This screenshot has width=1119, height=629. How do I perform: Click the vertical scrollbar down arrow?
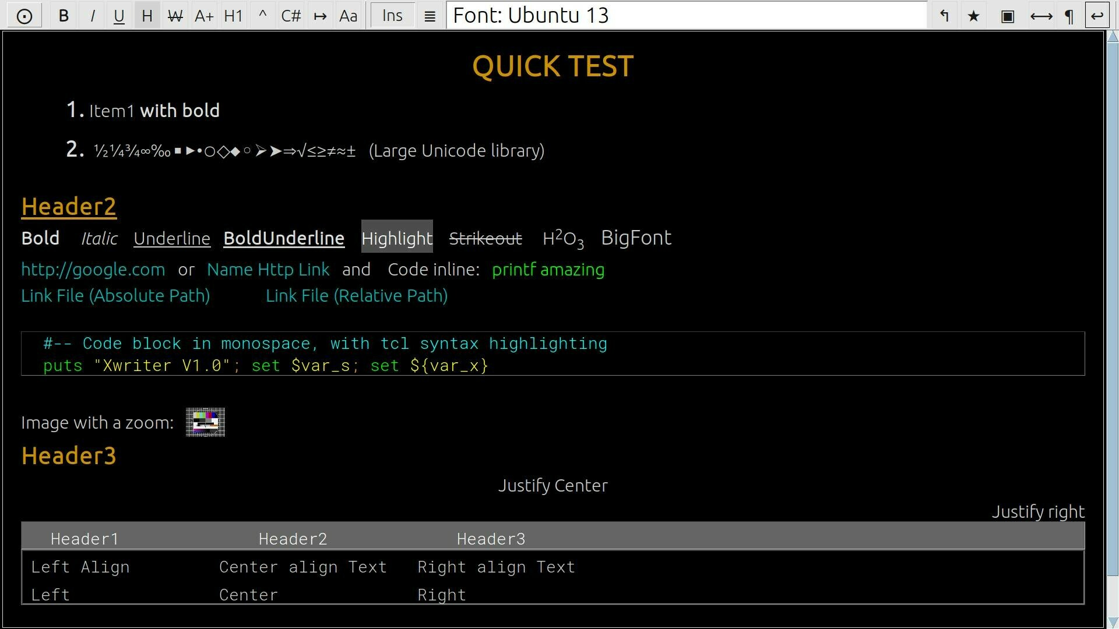[x=1112, y=622]
